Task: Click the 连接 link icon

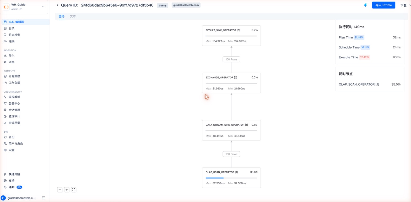Action: [x=5, y=41]
